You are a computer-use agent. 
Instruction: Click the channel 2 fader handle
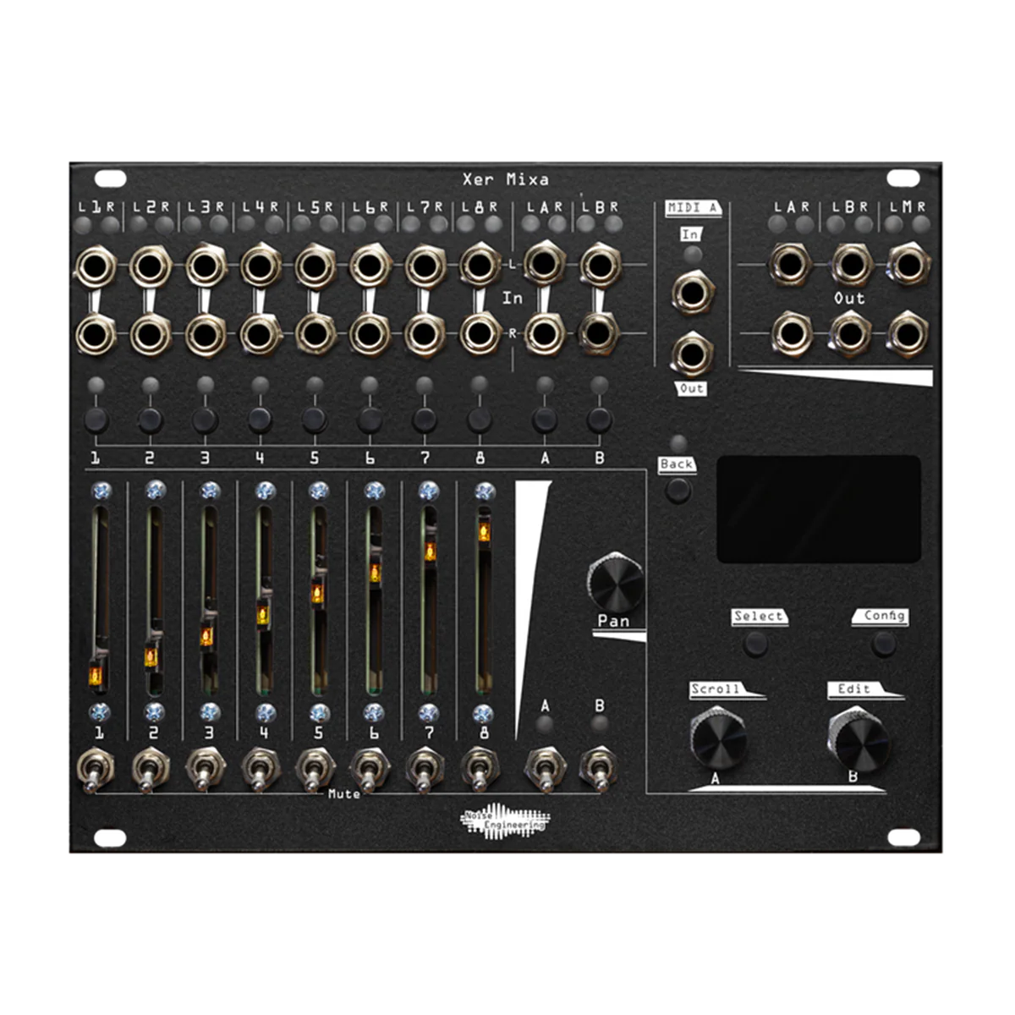pyautogui.click(x=151, y=656)
